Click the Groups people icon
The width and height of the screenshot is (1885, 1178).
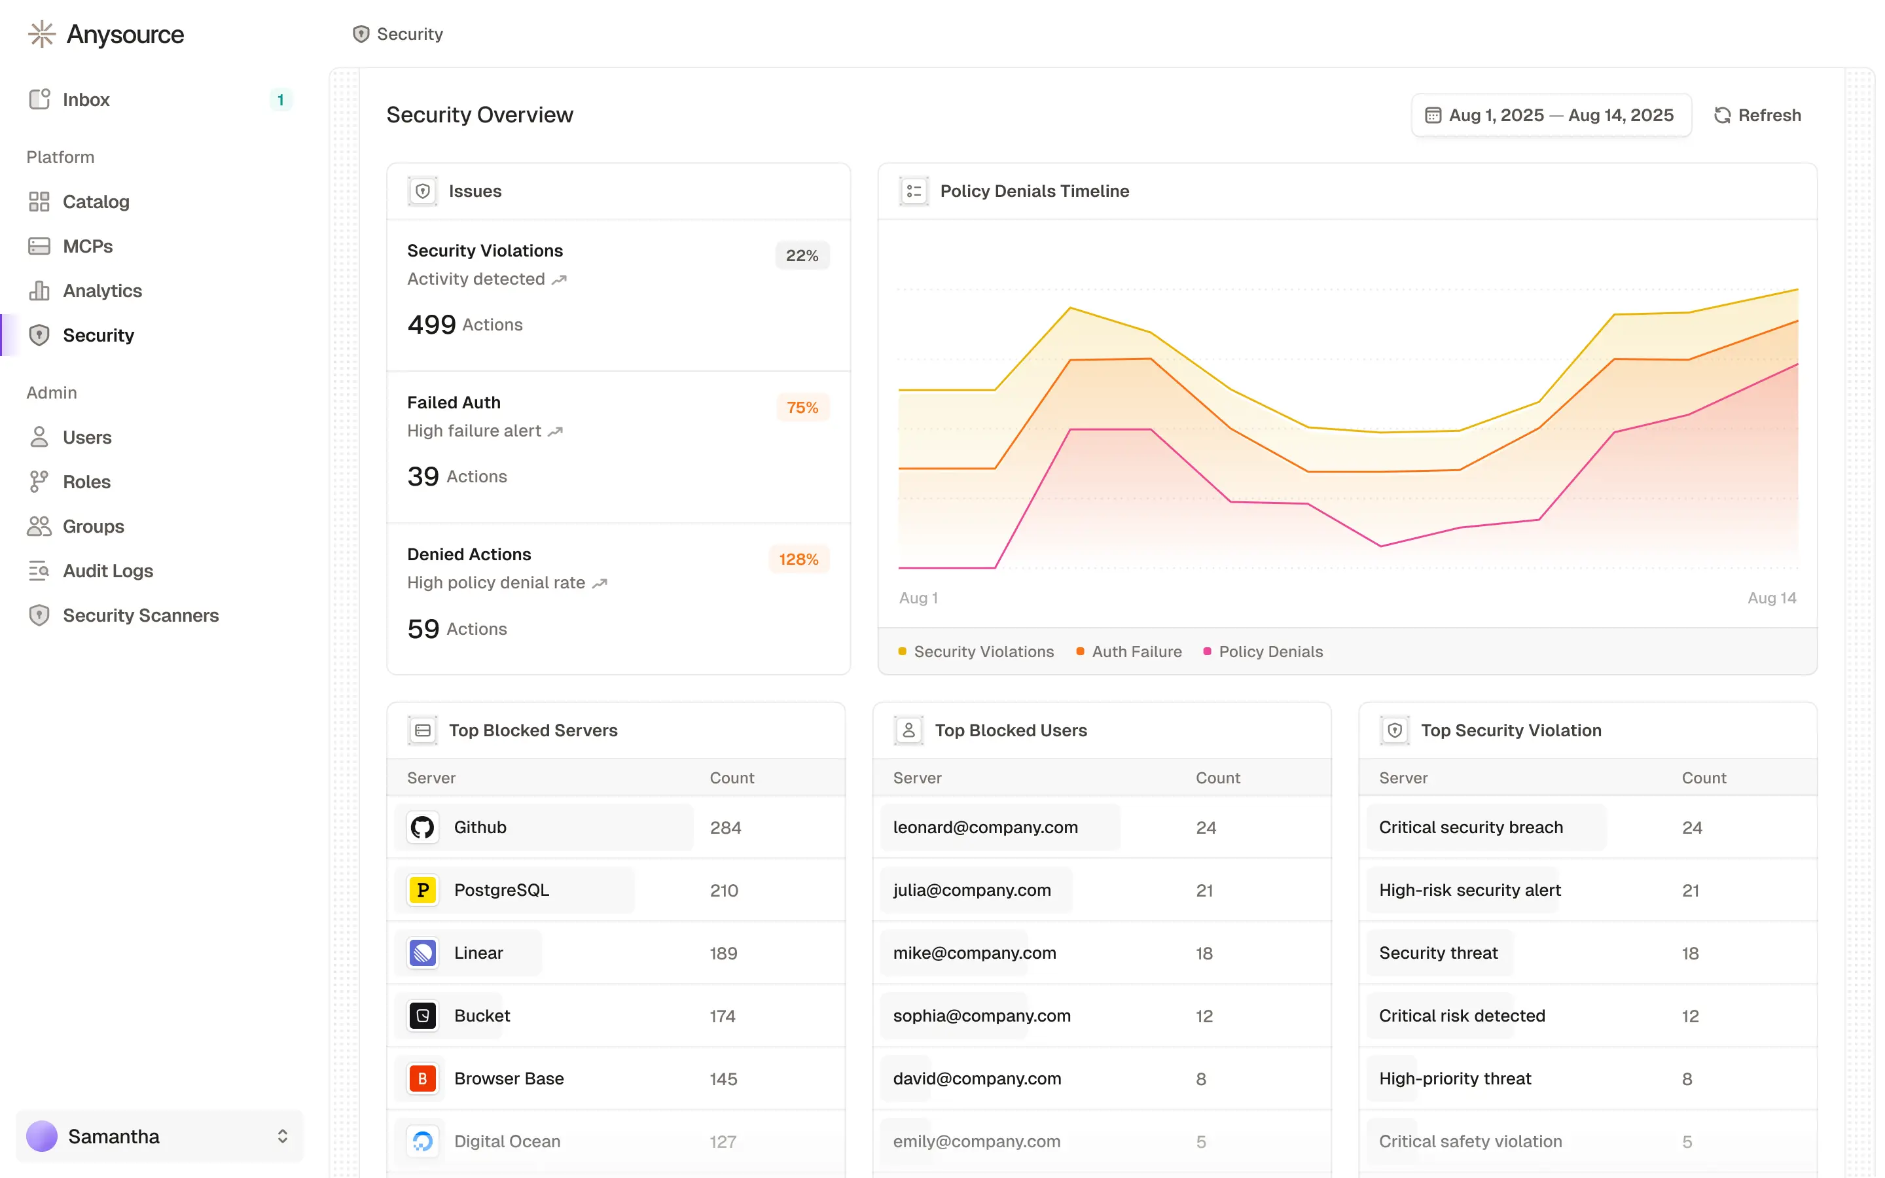39,526
